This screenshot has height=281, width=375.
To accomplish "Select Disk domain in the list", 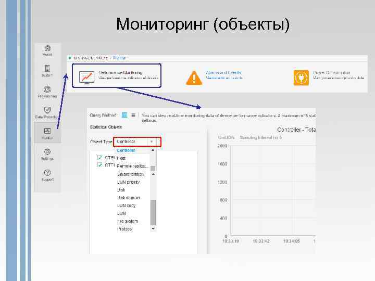I will coord(129,198).
